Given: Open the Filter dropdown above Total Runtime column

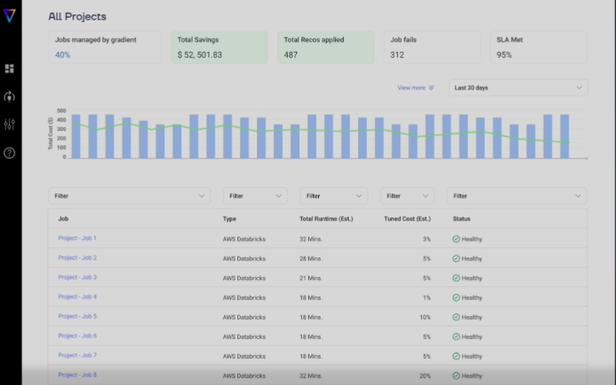Looking at the screenshot, I should pos(334,195).
